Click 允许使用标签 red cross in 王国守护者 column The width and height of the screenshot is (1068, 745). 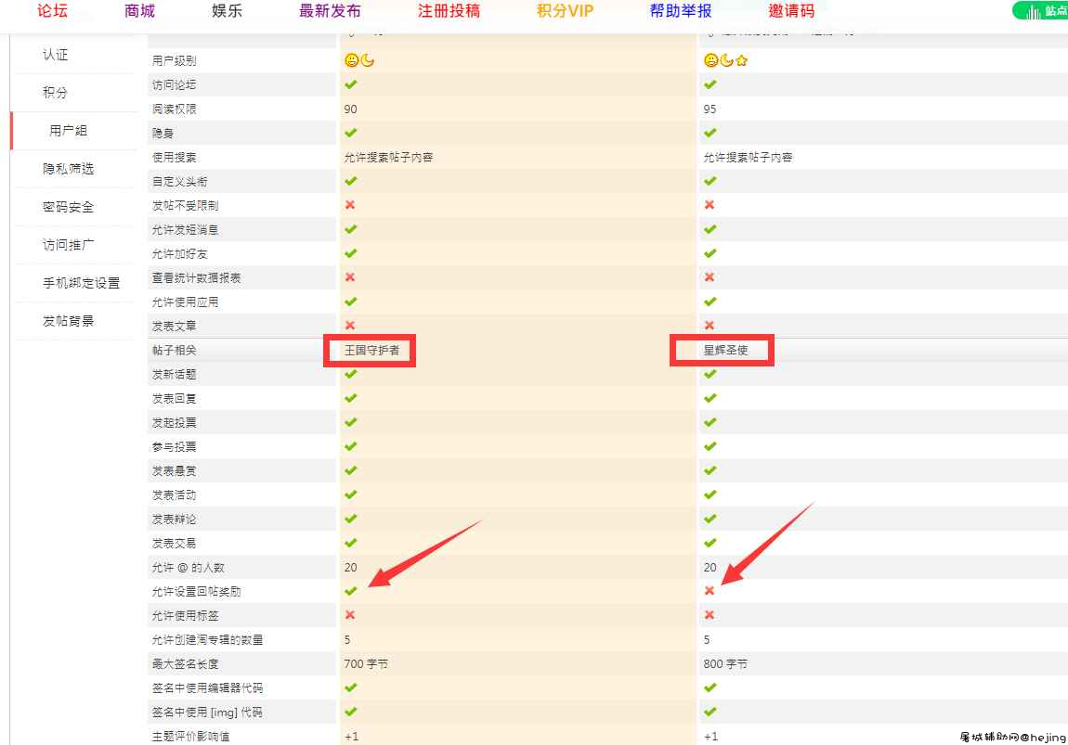[350, 615]
